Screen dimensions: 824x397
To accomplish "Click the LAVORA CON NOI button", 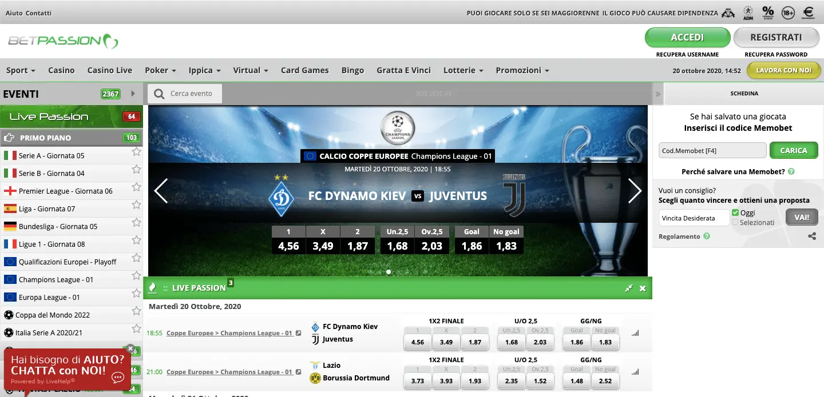I will [783, 70].
